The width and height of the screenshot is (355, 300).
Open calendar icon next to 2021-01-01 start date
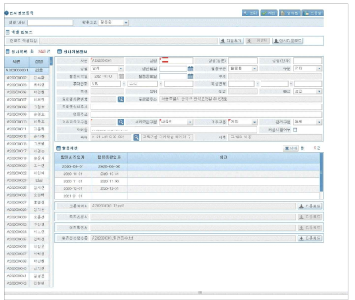121,76
